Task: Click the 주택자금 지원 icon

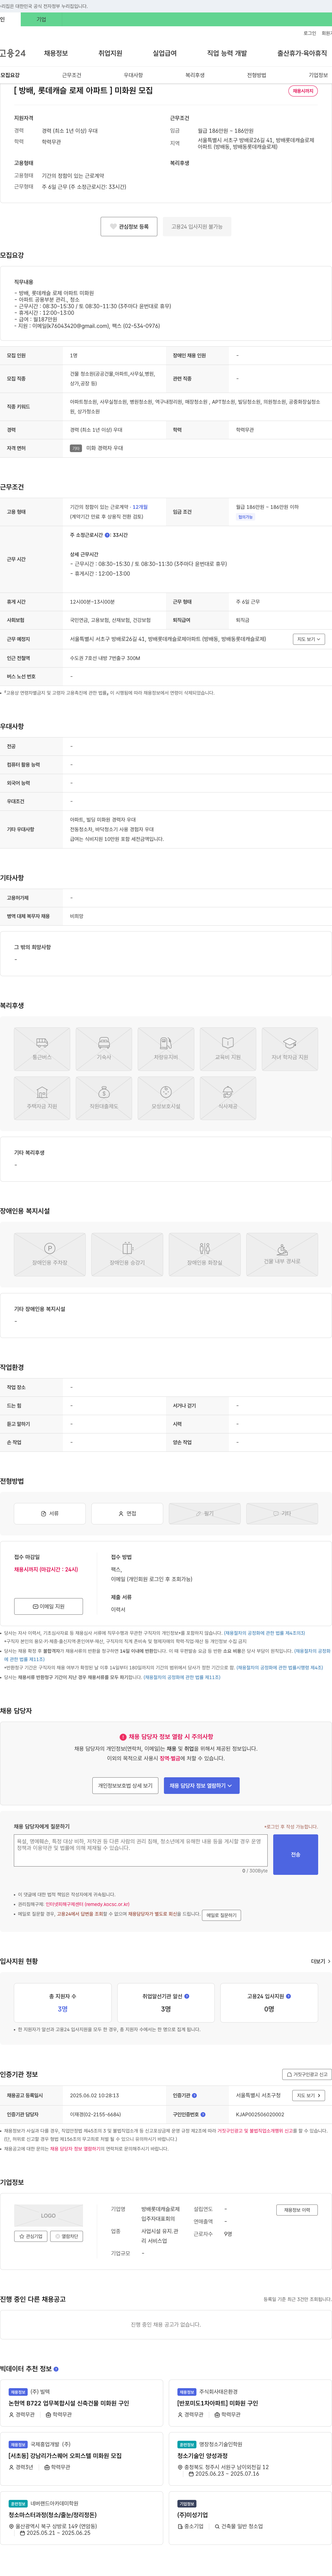Action: pyautogui.click(x=42, y=1098)
